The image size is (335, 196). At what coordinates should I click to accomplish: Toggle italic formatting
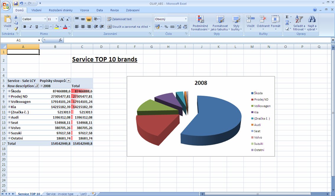(x=31, y=27)
